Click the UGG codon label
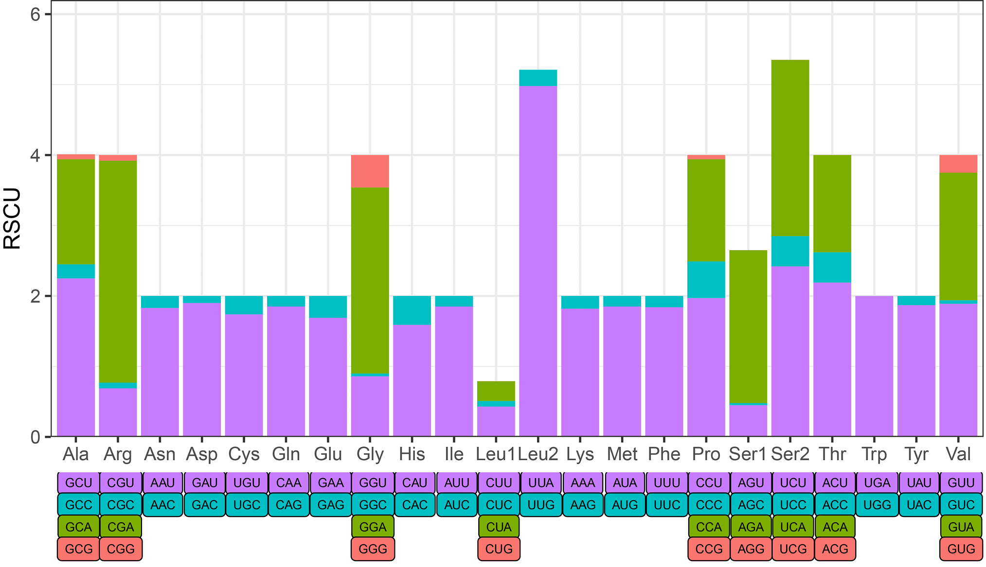Screen dimensions: 986x567 [877, 505]
